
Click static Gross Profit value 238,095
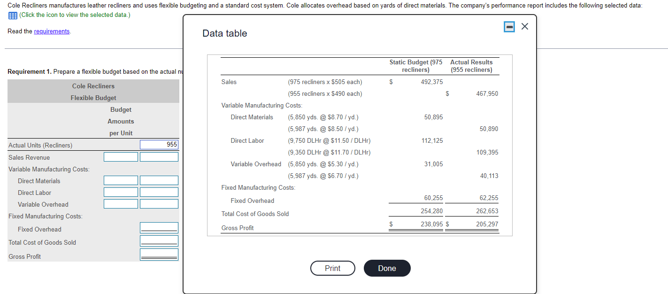pyautogui.click(x=432, y=224)
